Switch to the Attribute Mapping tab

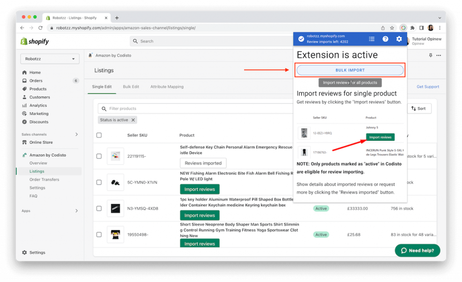tap(167, 87)
